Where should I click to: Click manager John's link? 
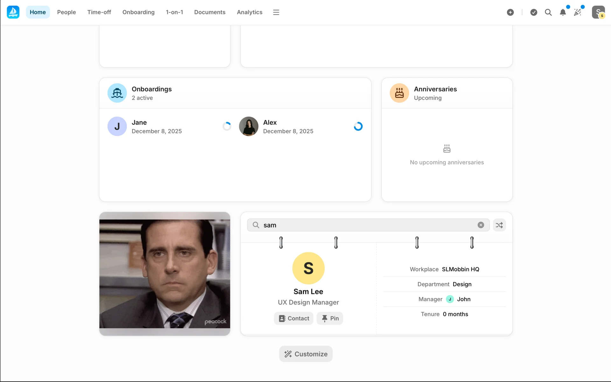pyautogui.click(x=463, y=299)
